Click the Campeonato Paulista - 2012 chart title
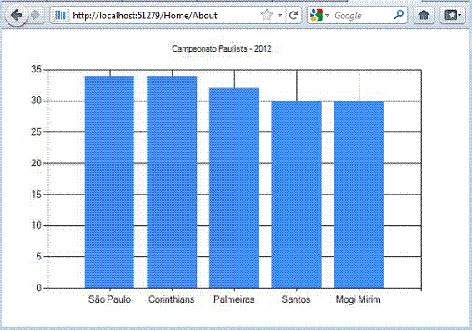Viewport: 472px width, 331px height. coord(222,48)
